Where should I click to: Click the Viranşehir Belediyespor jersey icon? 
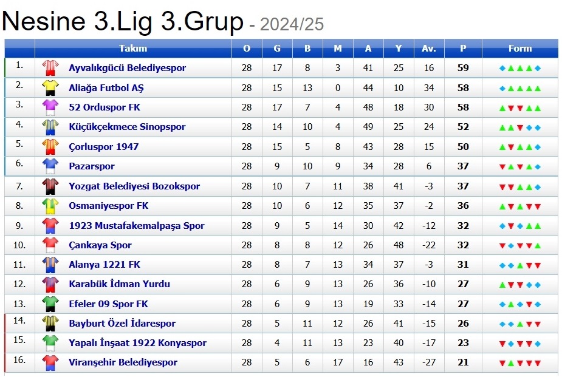pyautogui.click(x=50, y=363)
